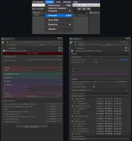Click the Cleanup Systems header
This screenshot has width=132, height=141.
click(100, 136)
